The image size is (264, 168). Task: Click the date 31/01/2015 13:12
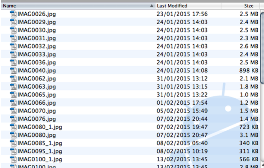pos(182,79)
